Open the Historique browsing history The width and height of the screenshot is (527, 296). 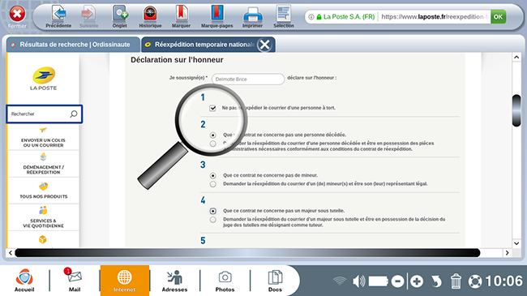[x=150, y=14]
